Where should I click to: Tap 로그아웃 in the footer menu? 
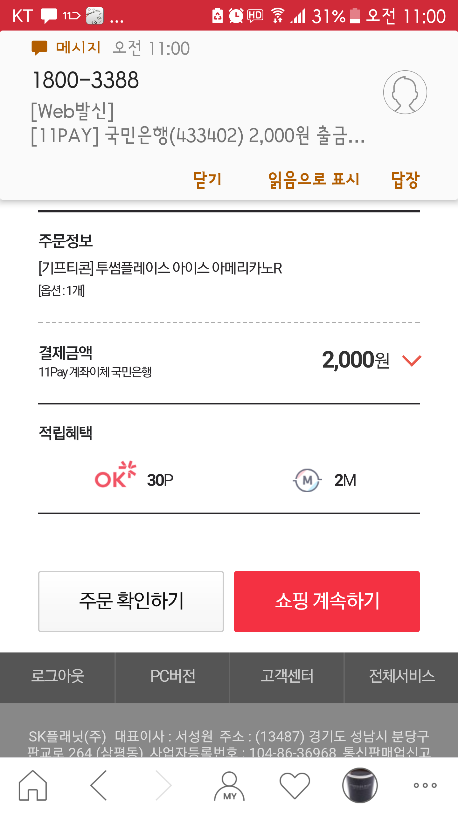pos(58,676)
